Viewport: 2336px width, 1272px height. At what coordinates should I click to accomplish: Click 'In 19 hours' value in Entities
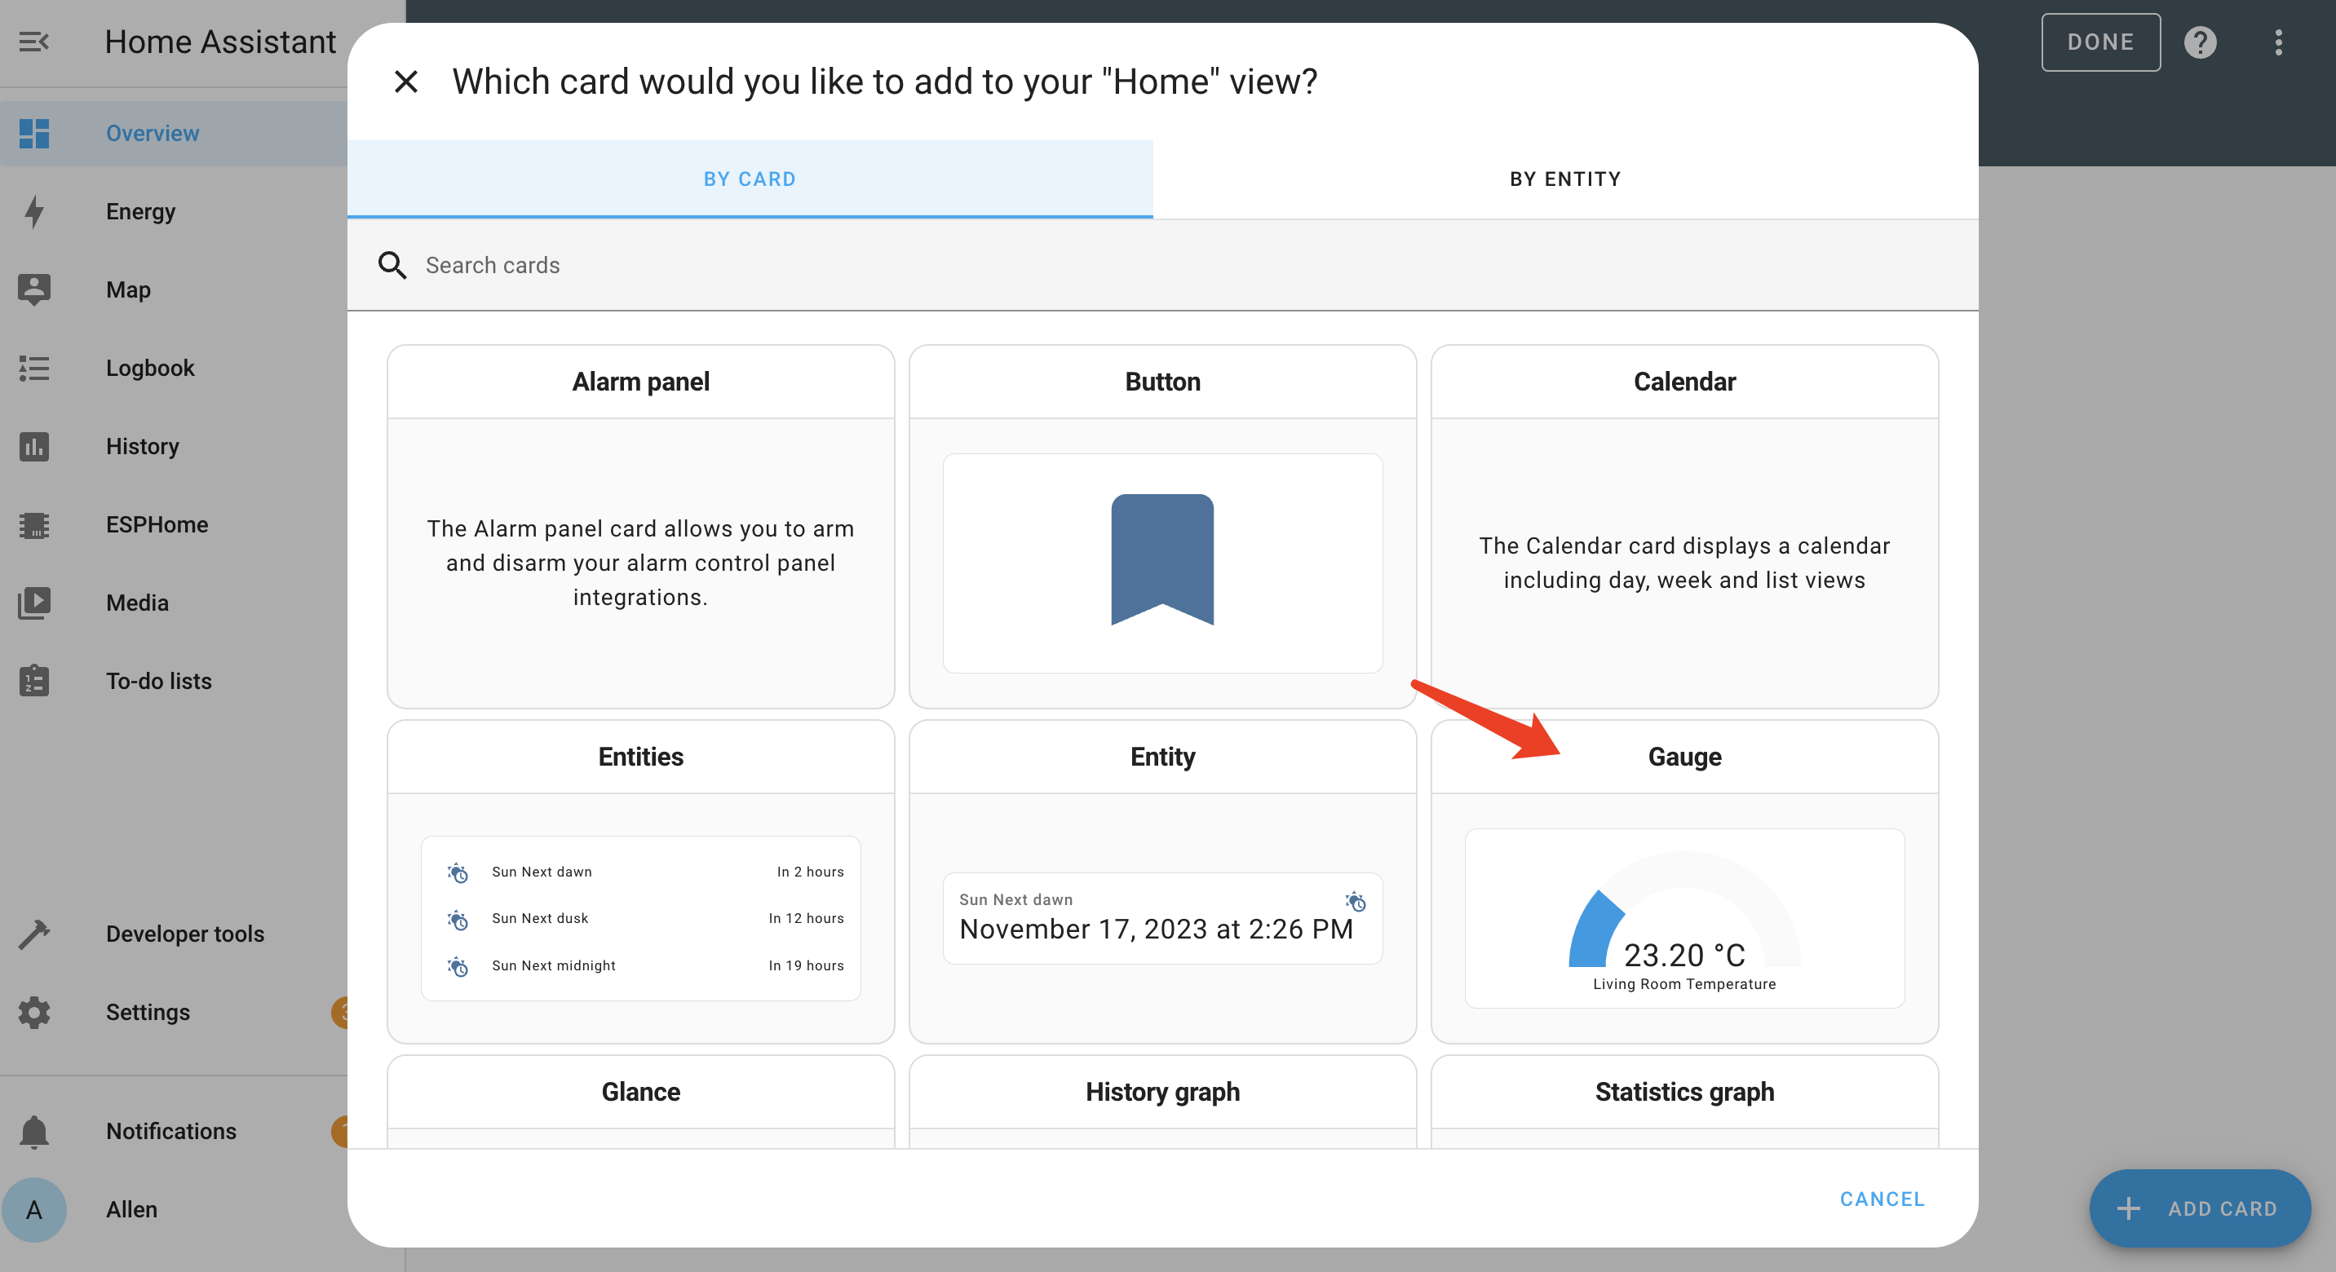point(806,965)
